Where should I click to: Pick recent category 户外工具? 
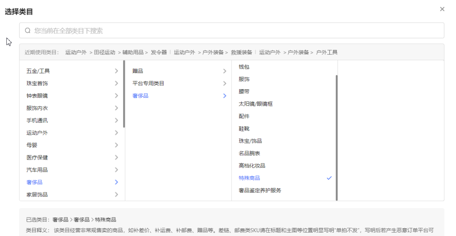point(327,52)
